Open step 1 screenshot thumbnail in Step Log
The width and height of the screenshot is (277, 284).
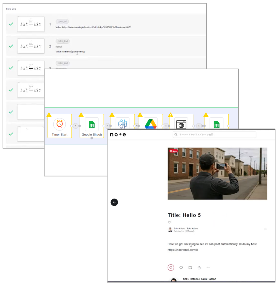pyautogui.click(x=31, y=24)
